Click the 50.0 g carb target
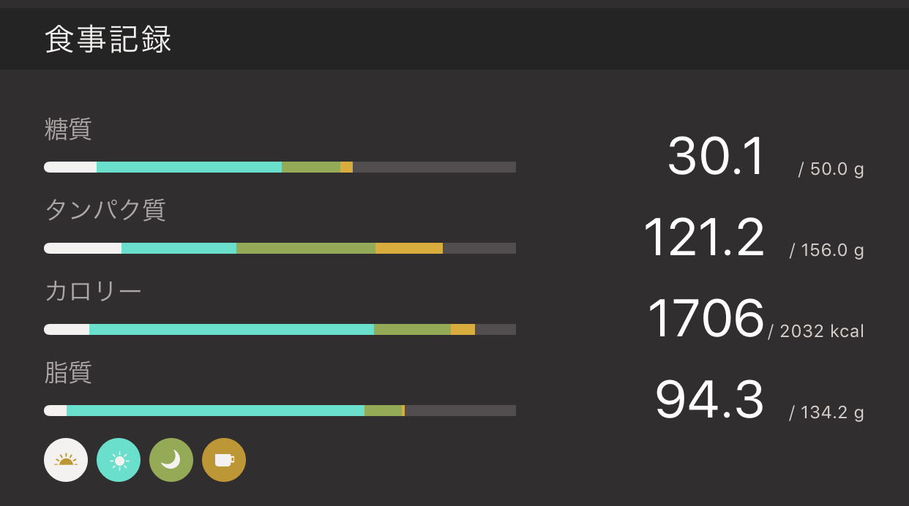 click(831, 170)
